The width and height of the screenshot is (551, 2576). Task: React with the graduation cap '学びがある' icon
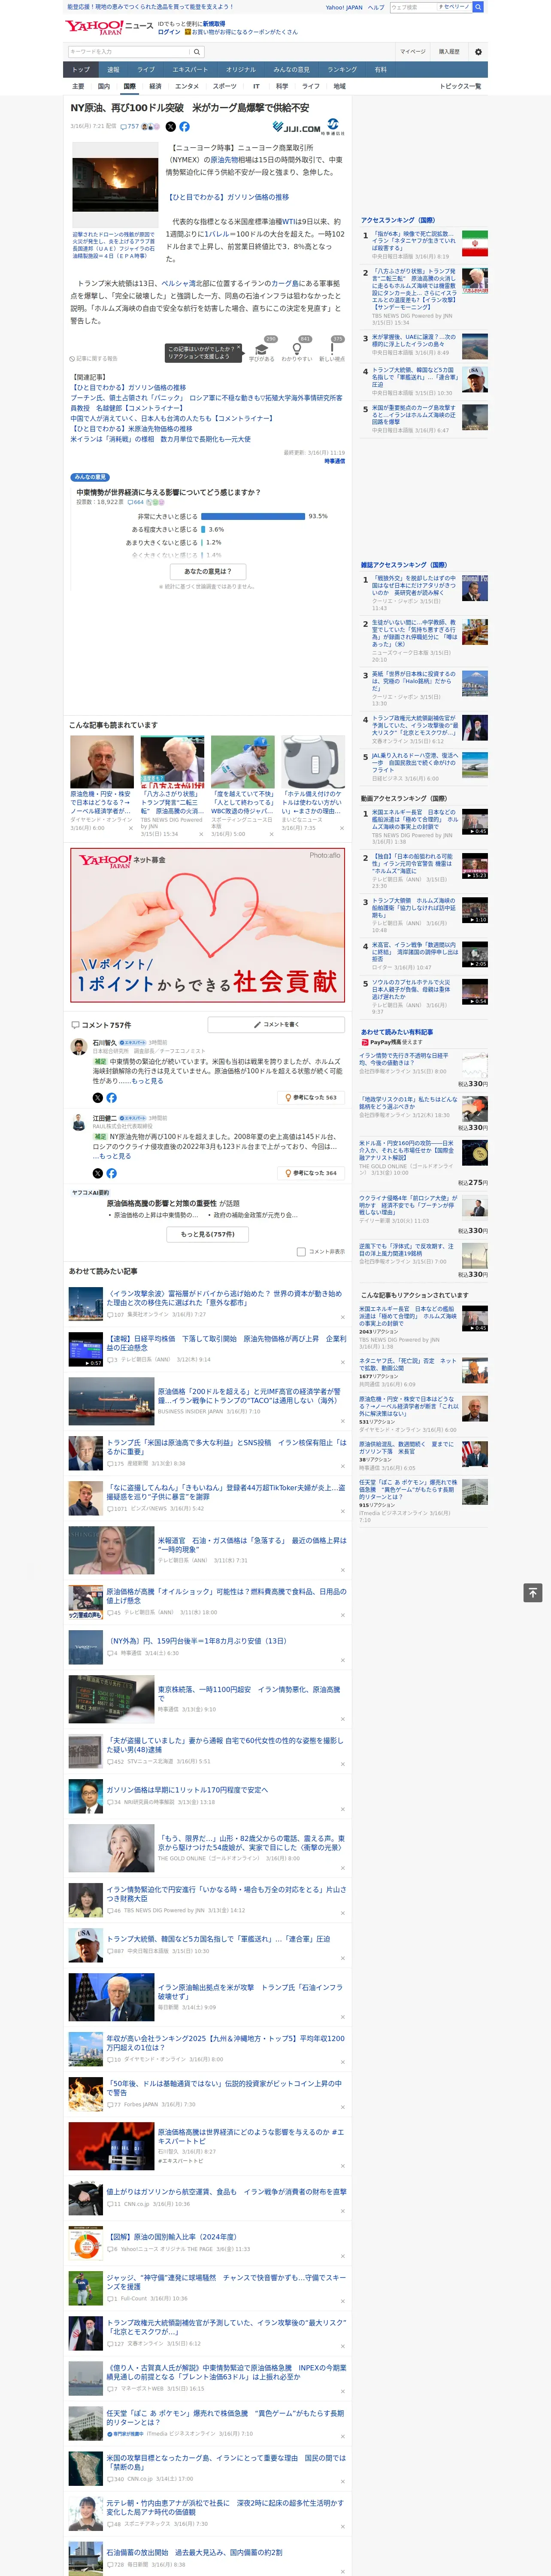coord(262,349)
